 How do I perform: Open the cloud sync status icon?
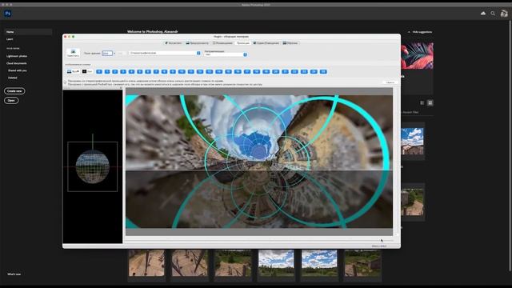tap(483, 14)
